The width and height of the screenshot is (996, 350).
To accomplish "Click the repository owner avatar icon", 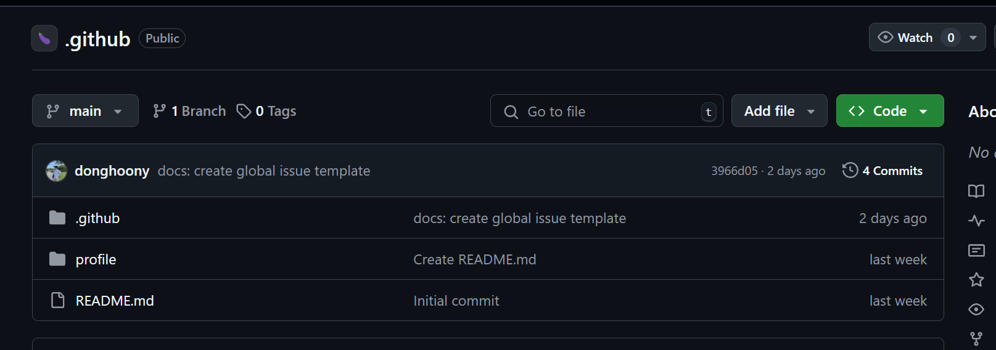I will [44, 38].
